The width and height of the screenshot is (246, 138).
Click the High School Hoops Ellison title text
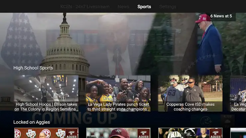click(x=46, y=107)
